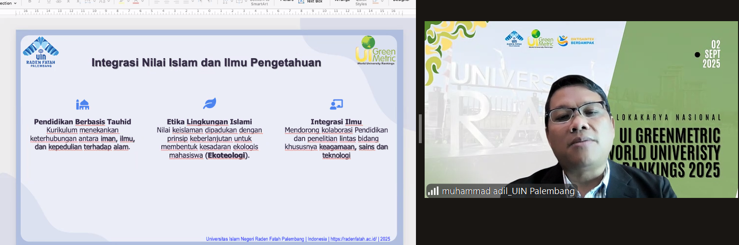Toggle strikethrough formatting
Viewport: 739px width, 245px height.
pos(58,2)
